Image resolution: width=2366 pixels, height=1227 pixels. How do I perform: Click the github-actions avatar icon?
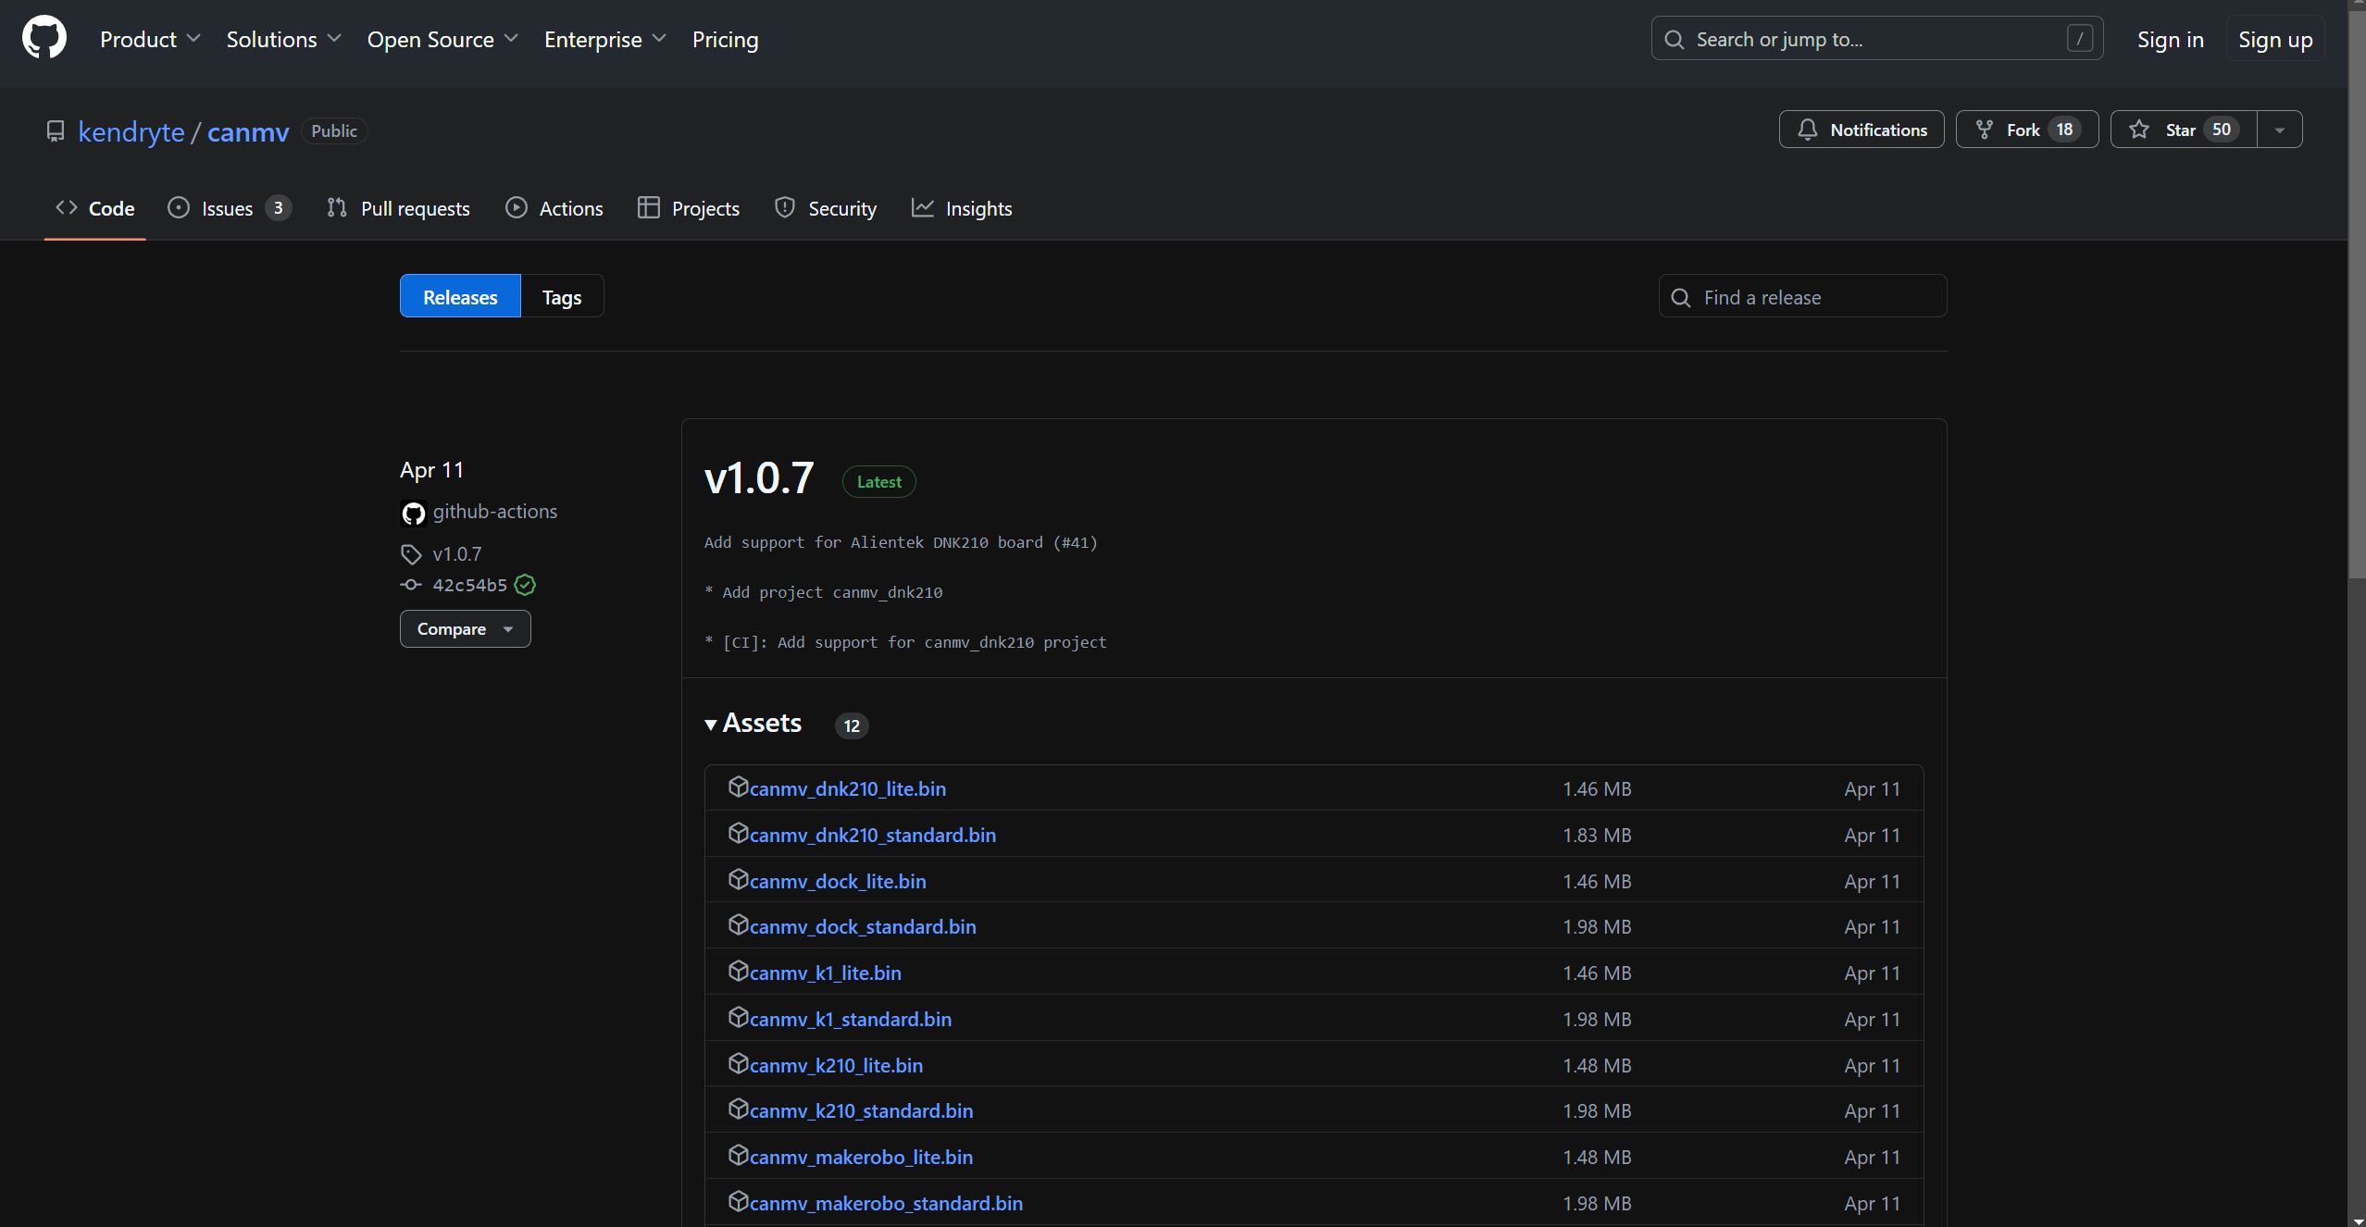tap(413, 513)
